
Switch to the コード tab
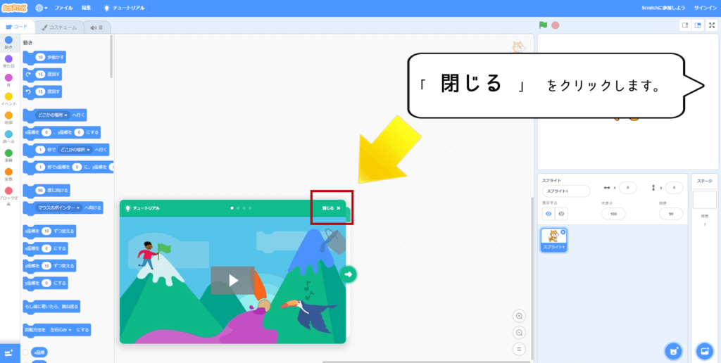point(17,27)
